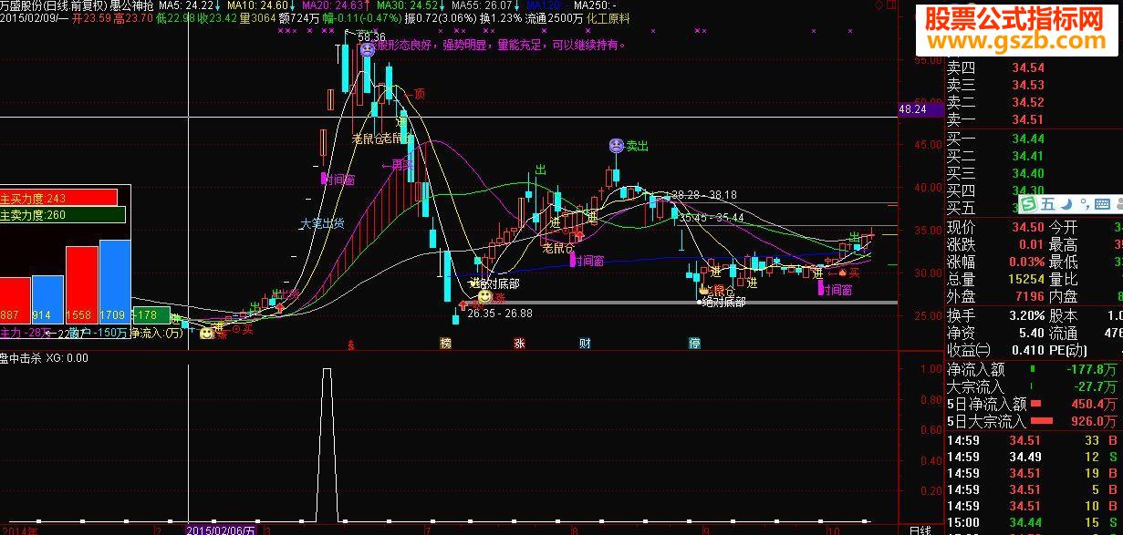1123x535 pixels.
Task: Click the 停 info marker icon
Action: (x=694, y=344)
